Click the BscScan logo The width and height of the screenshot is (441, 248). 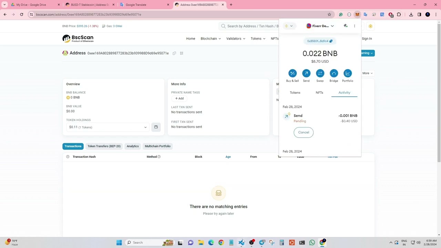[x=78, y=39]
